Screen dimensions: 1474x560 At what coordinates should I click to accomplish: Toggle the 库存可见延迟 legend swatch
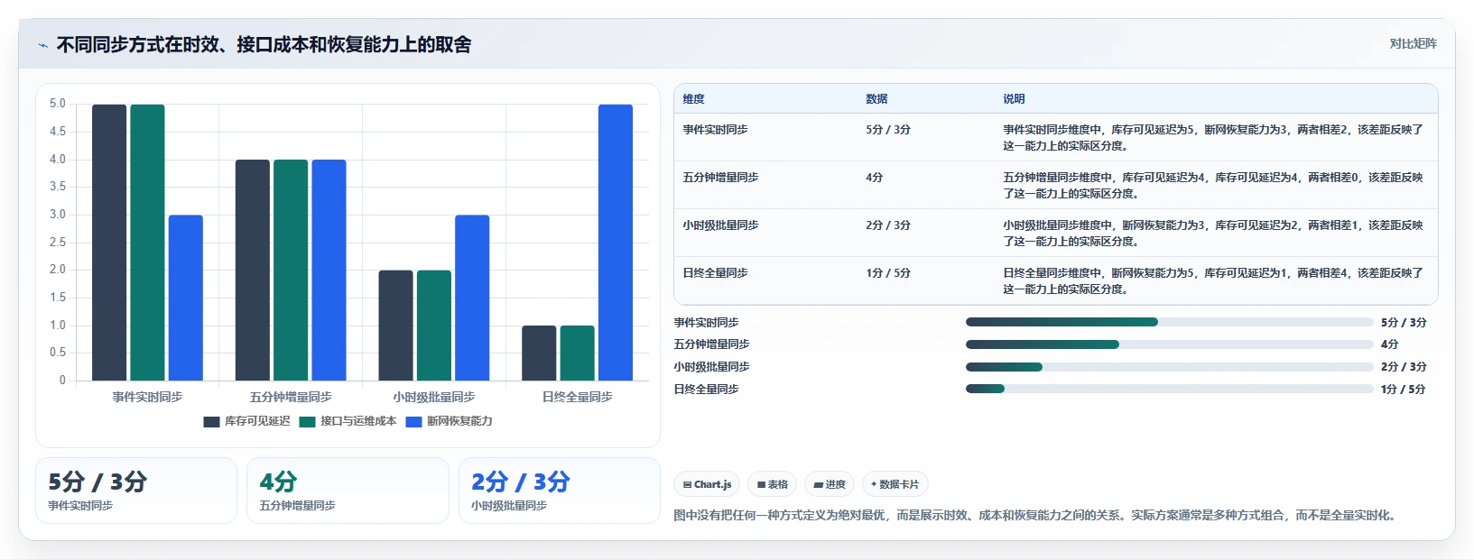pos(212,421)
